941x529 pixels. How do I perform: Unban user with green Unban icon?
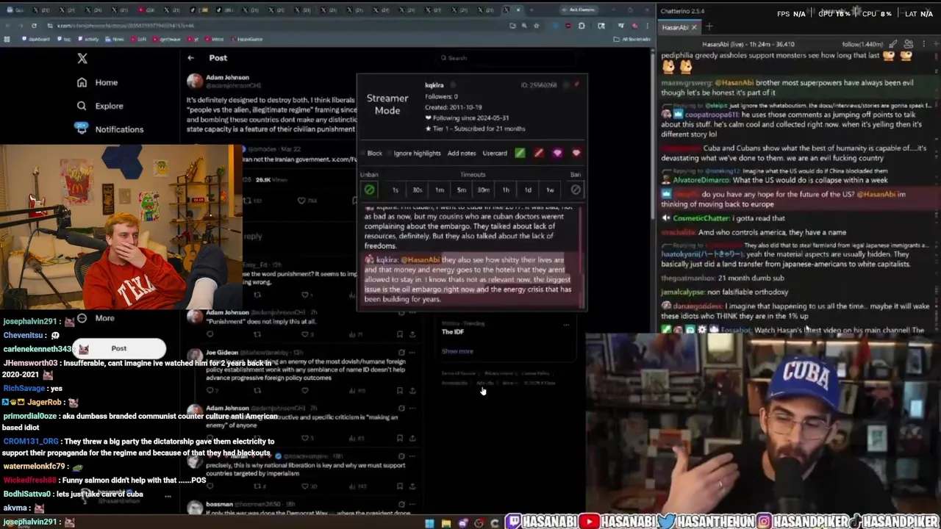click(369, 190)
